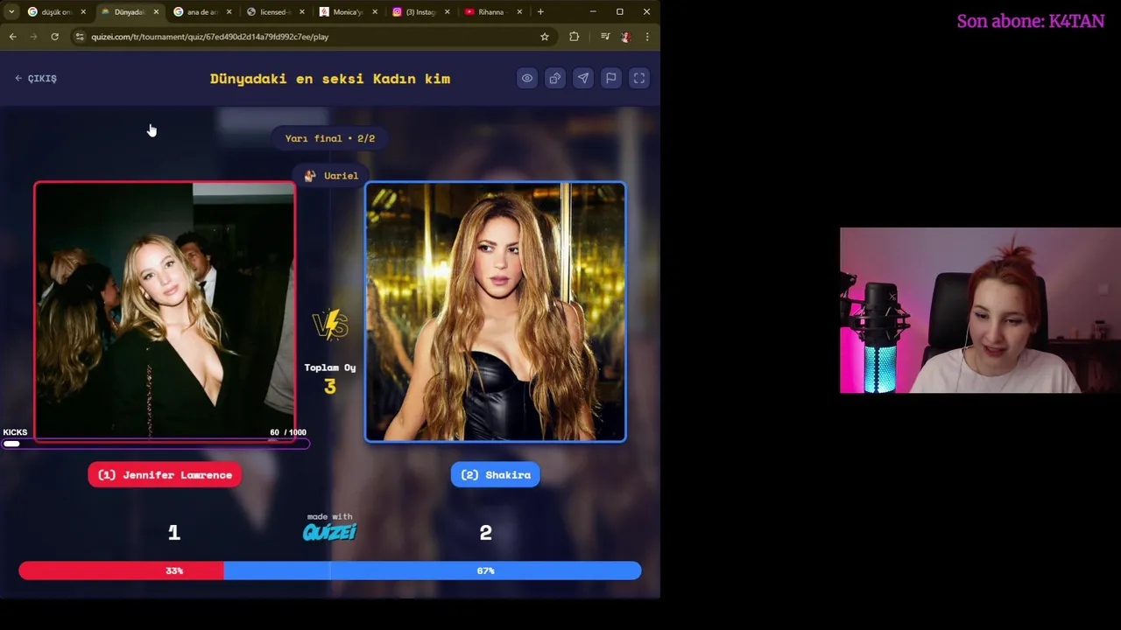The height and width of the screenshot is (630, 1121).
Task: Click the 'Toplam Oy' vote count
Action: [x=330, y=378]
